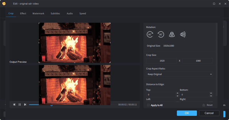This screenshot has height=120, width=229.
Task: Flip video horizontally
Action: click(172, 35)
